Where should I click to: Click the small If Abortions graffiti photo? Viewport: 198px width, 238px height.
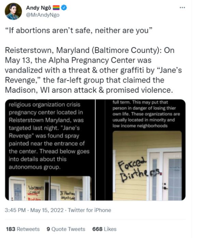[71, 188]
